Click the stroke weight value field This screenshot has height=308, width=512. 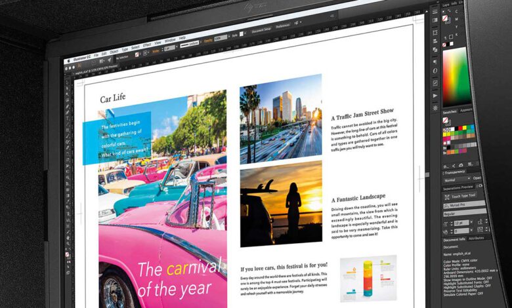[x=170, y=48]
